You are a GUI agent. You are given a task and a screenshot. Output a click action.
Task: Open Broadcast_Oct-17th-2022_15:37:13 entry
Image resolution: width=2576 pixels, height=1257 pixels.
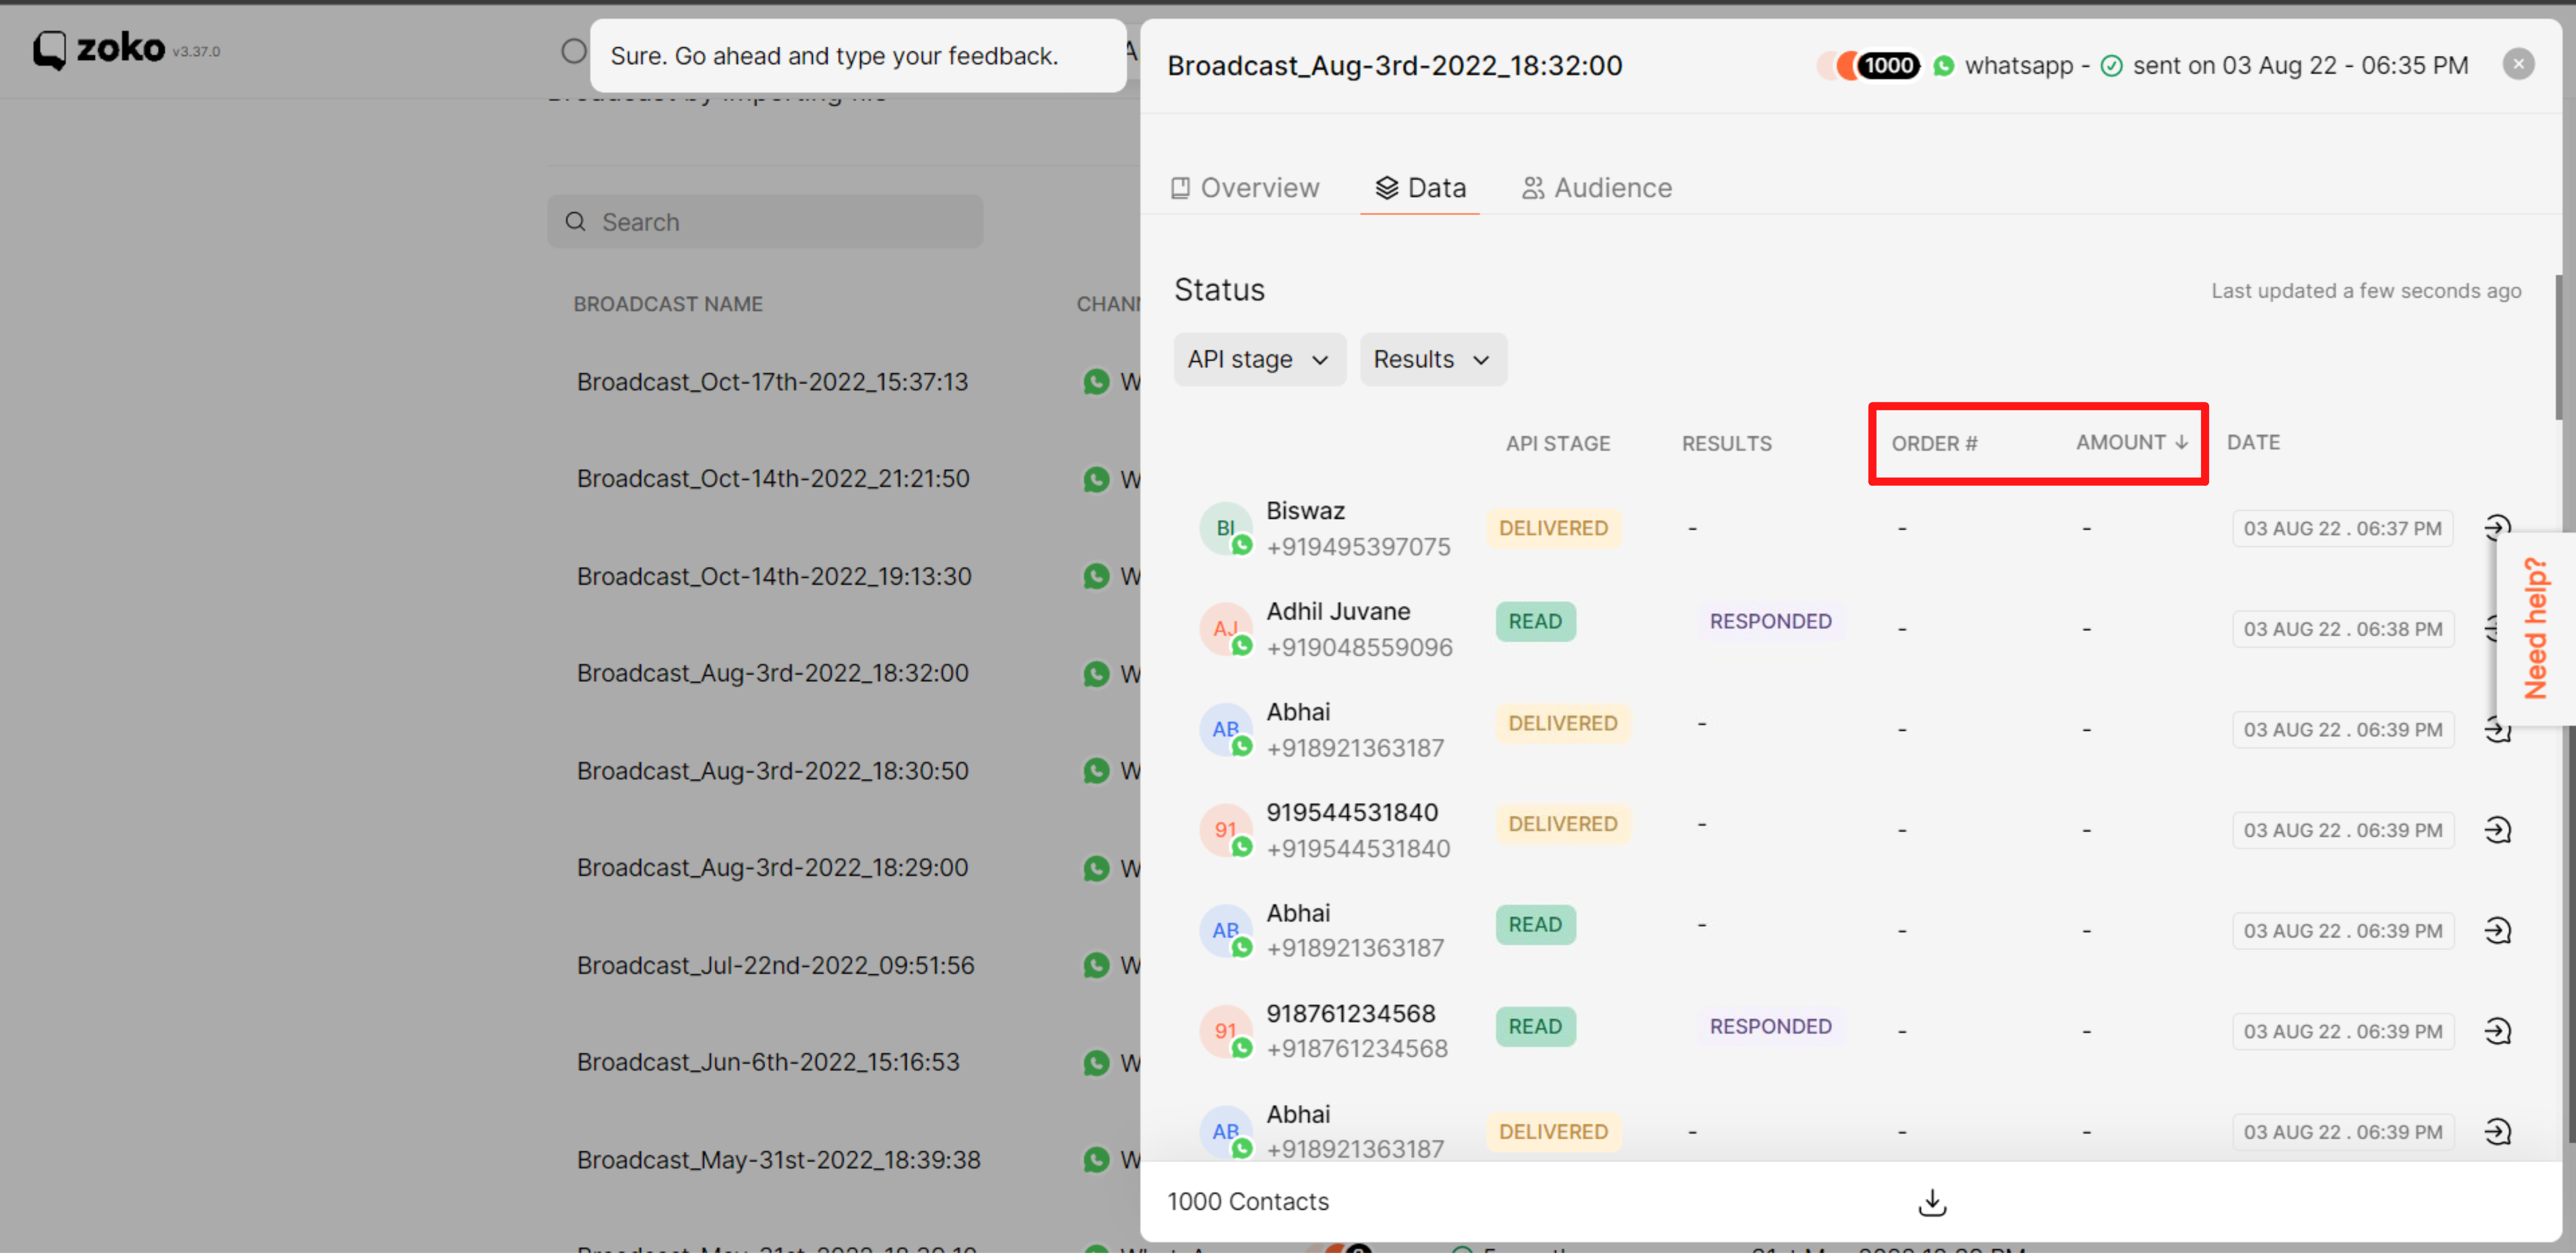772,383
